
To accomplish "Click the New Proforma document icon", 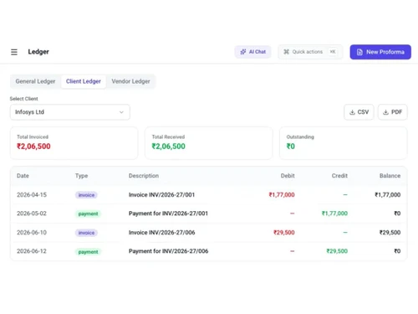I will tap(359, 52).
